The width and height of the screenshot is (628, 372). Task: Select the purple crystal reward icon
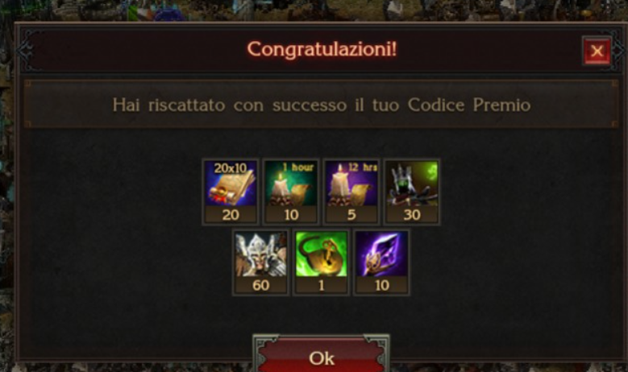[x=381, y=254]
